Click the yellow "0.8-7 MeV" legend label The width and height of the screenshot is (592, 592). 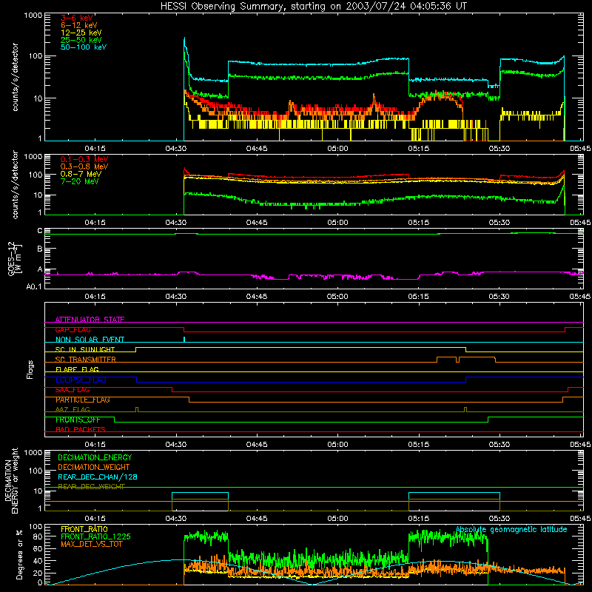tap(81, 174)
